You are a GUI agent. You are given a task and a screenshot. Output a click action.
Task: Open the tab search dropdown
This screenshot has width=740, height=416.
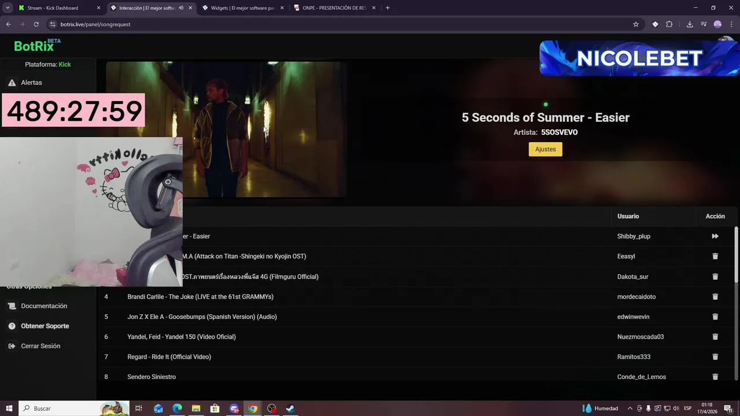coord(8,8)
